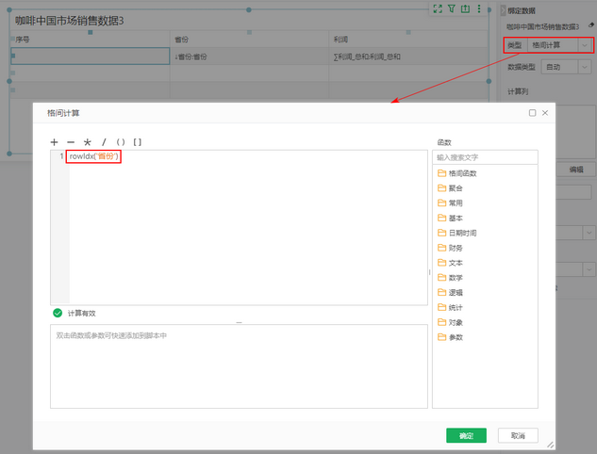Click the function search text box
597x454 pixels.
tap(485, 157)
